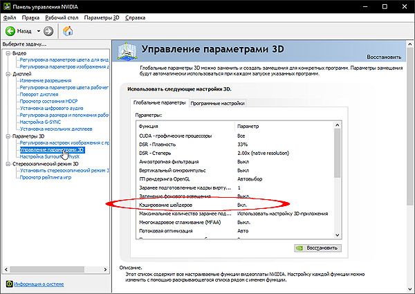The height and width of the screenshot is (294, 415).
Task: Click the settings list vertical scrollbar thumb
Action: point(338,153)
